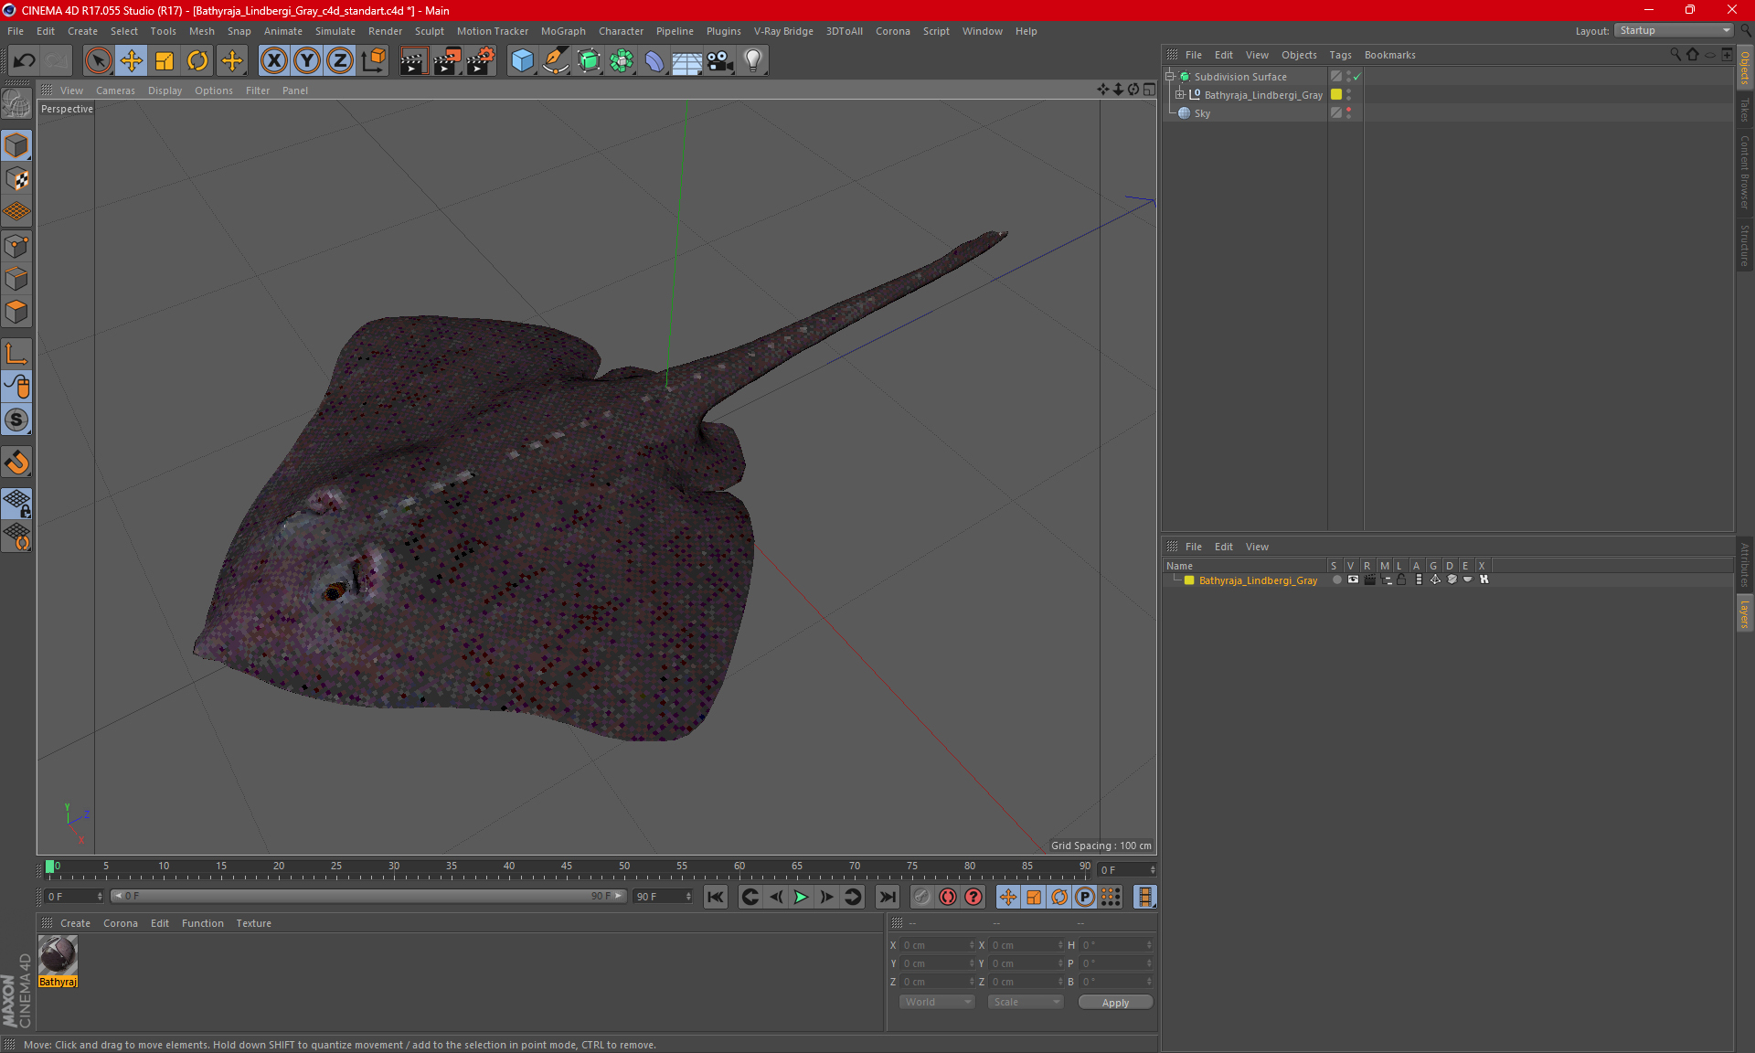Select the Live Selection tool
Screen dimensions: 1755x1053
coord(98,61)
